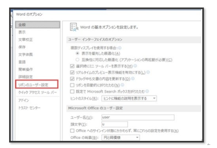This screenshot has height=148, width=217.
Task: Open クイック アクセス ツール バー category
Action: [37, 92]
